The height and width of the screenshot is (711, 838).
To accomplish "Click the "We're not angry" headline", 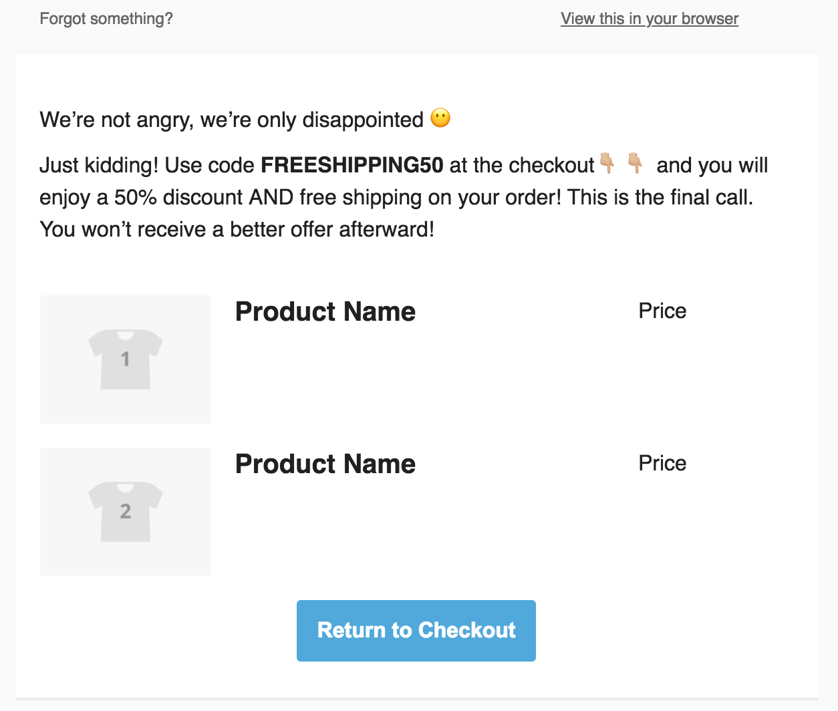I will (x=231, y=120).
